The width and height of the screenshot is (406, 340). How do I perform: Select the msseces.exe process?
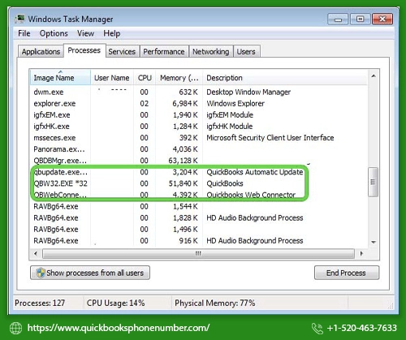tap(198, 138)
